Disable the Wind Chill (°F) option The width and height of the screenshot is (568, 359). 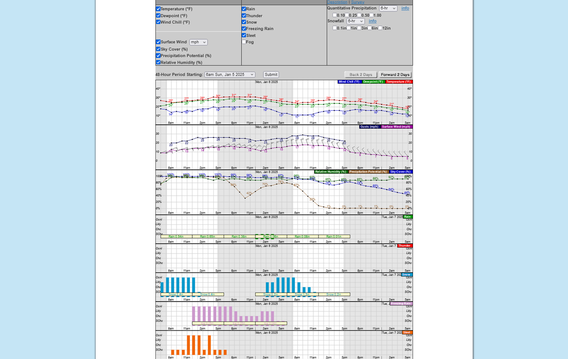[x=158, y=22]
